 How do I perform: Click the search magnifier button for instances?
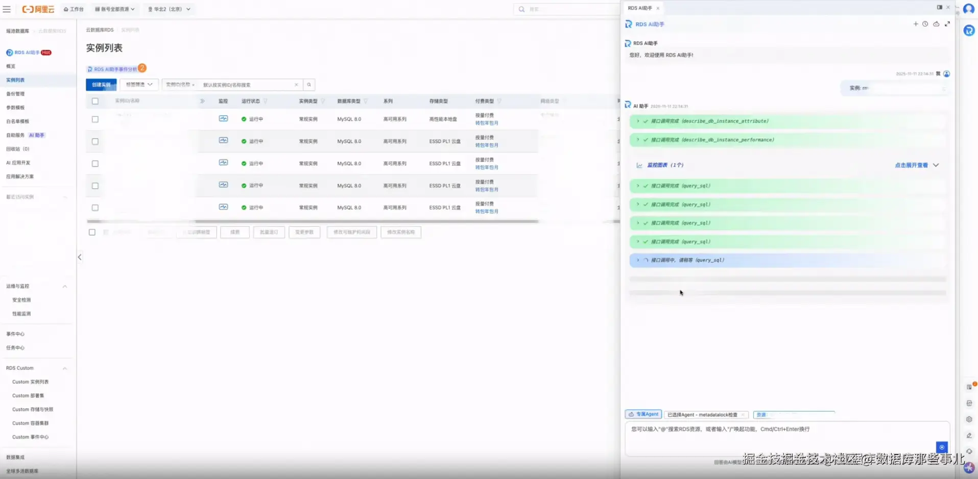[x=309, y=85]
